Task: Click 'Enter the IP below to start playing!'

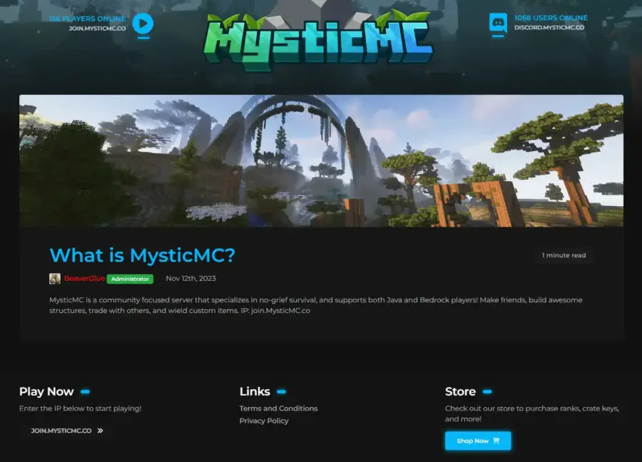Action: pyautogui.click(x=80, y=408)
